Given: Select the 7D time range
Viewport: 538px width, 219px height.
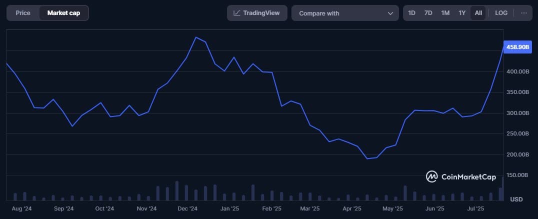Looking at the screenshot, I should click(x=428, y=13).
